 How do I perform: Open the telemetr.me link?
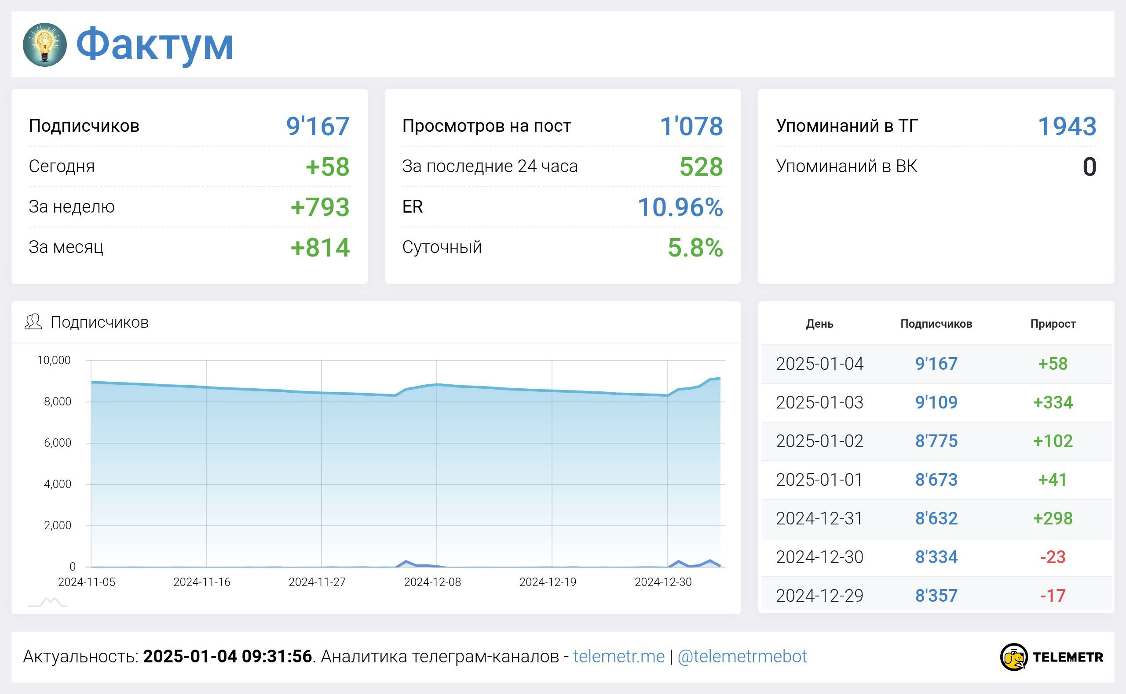[x=618, y=656]
